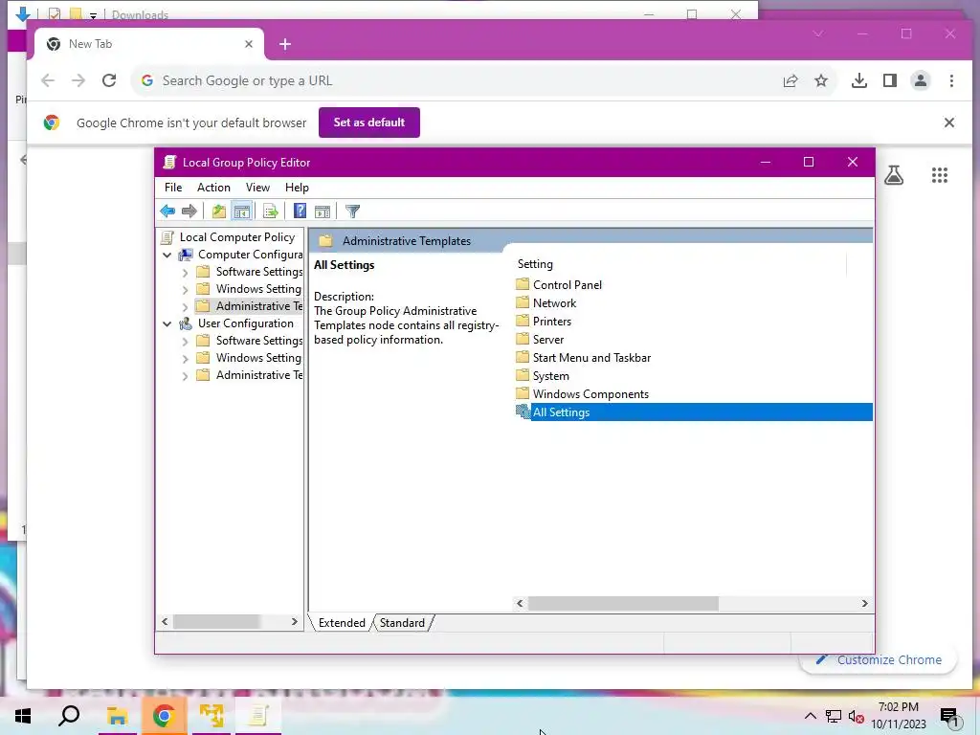Open the Help menu
Image resolution: width=980 pixels, height=735 pixels.
(x=297, y=188)
